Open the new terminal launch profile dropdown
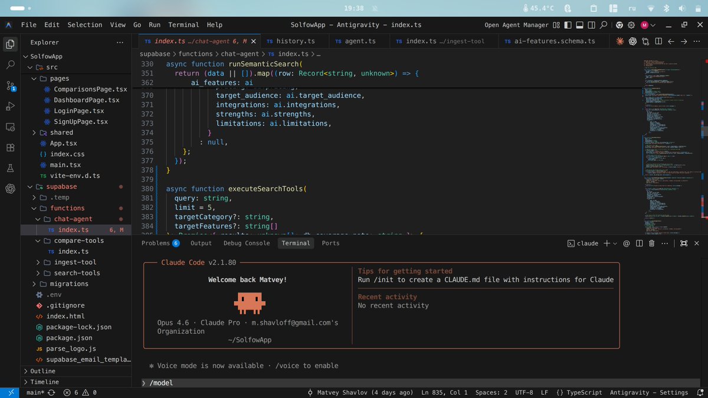708x398 pixels. point(615,243)
